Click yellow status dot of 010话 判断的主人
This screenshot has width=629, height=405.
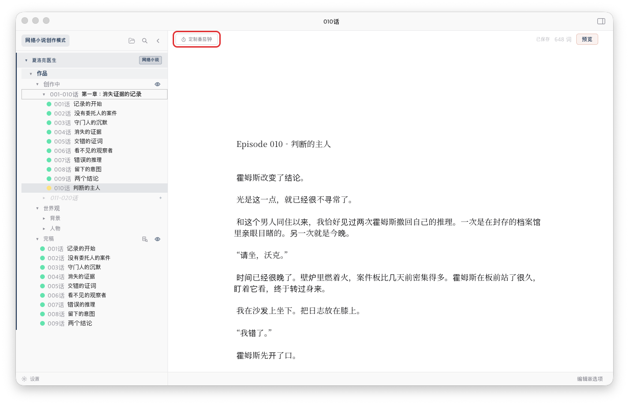(49, 188)
